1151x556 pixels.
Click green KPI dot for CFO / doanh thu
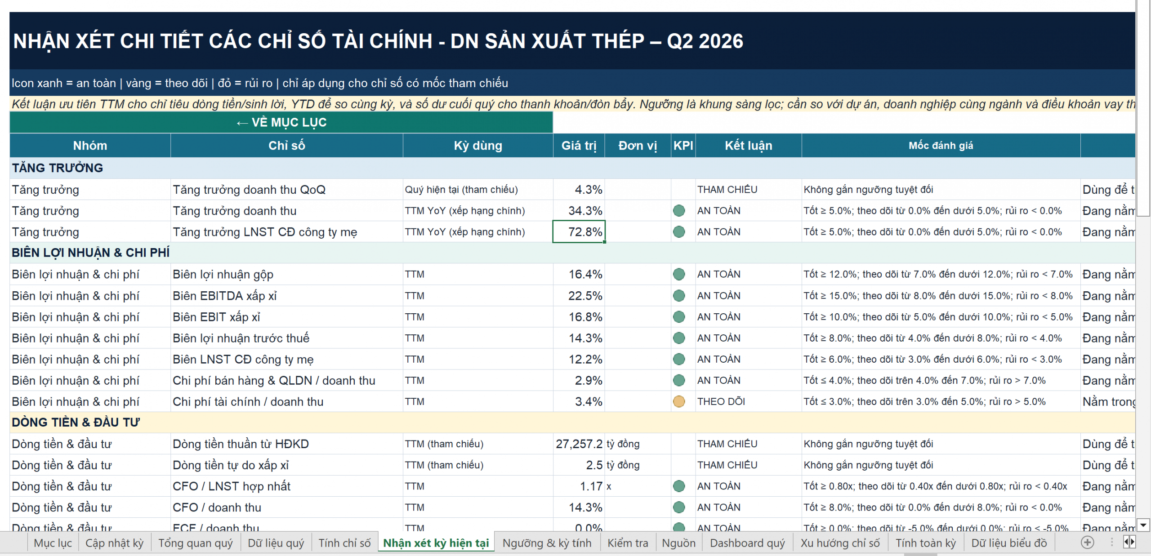point(679,507)
